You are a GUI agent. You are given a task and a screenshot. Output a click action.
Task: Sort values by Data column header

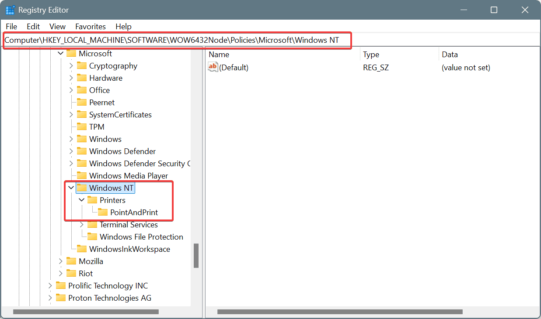click(x=489, y=55)
